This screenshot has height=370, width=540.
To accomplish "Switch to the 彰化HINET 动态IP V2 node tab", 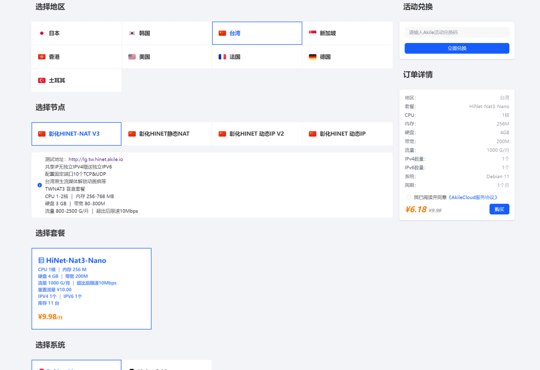I will click(257, 133).
